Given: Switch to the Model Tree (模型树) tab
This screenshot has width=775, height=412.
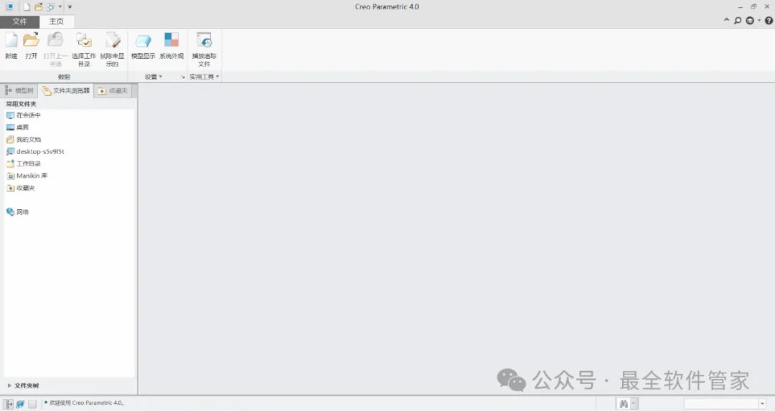Looking at the screenshot, I should pyautogui.click(x=20, y=90).
